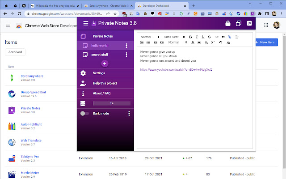Open About / FAQ entry
The width and height of the screenshot is (286, 179).
point(105,94)
